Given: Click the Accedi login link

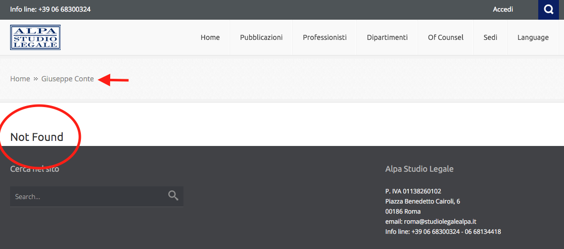Looking at the screenshot, I should click(x=503, y=10).
